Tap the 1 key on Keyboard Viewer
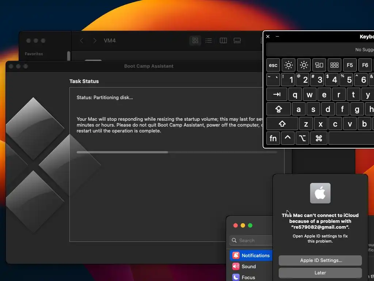 coord(288,79)
